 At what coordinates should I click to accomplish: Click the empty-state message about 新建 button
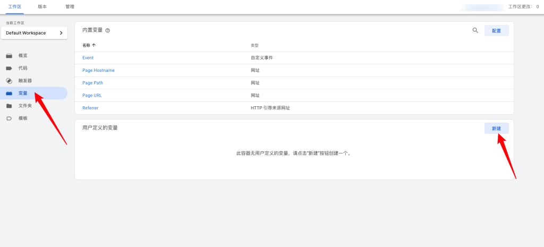click(294, 153)
